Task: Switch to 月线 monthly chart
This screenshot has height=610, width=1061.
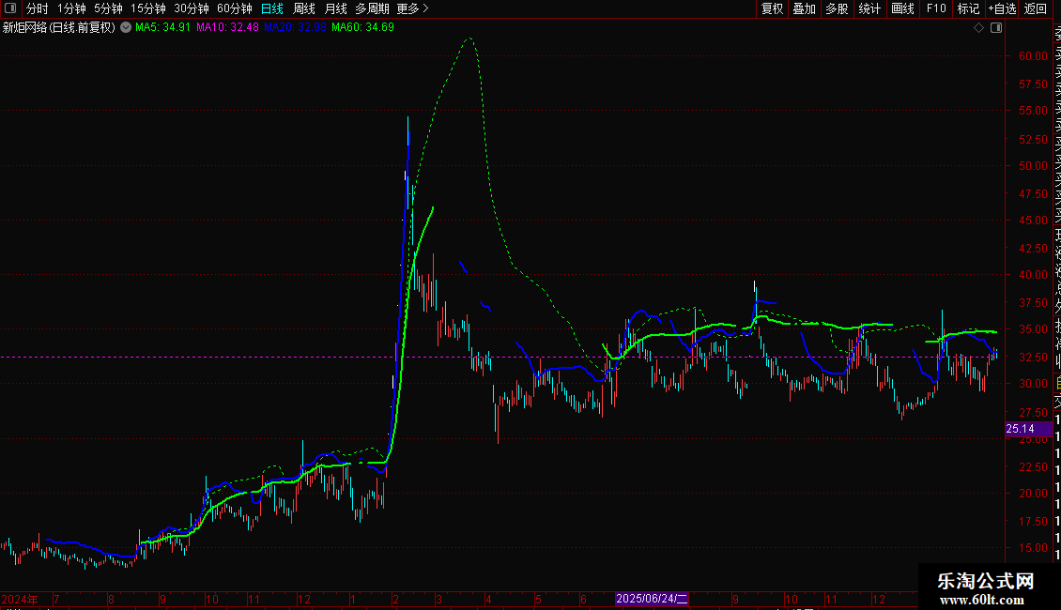Action: (335, 8)
